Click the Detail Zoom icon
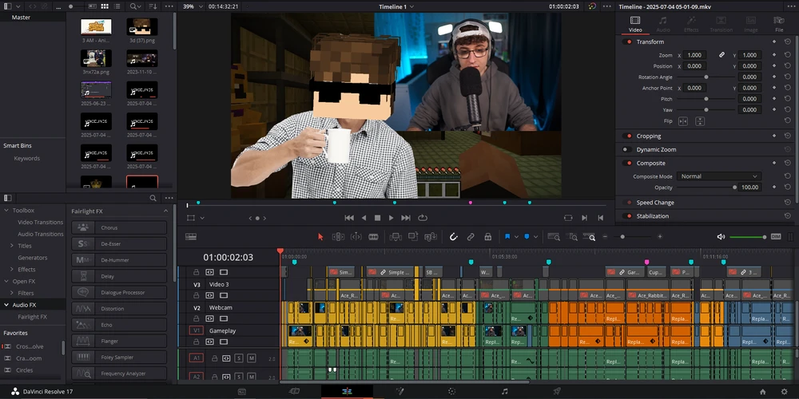This screenshot has width=799, height=399. pyautogui.click(x=573, y=237)
